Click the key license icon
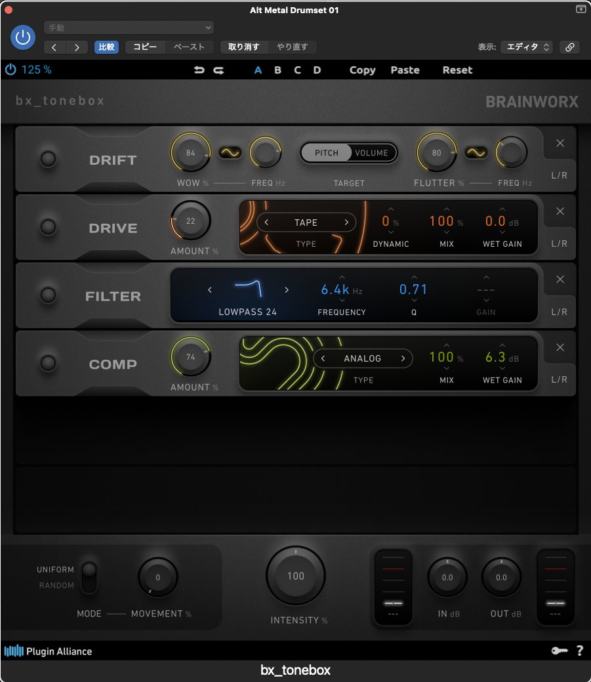Screen dimensions: 591x682 tap(560, 650)
